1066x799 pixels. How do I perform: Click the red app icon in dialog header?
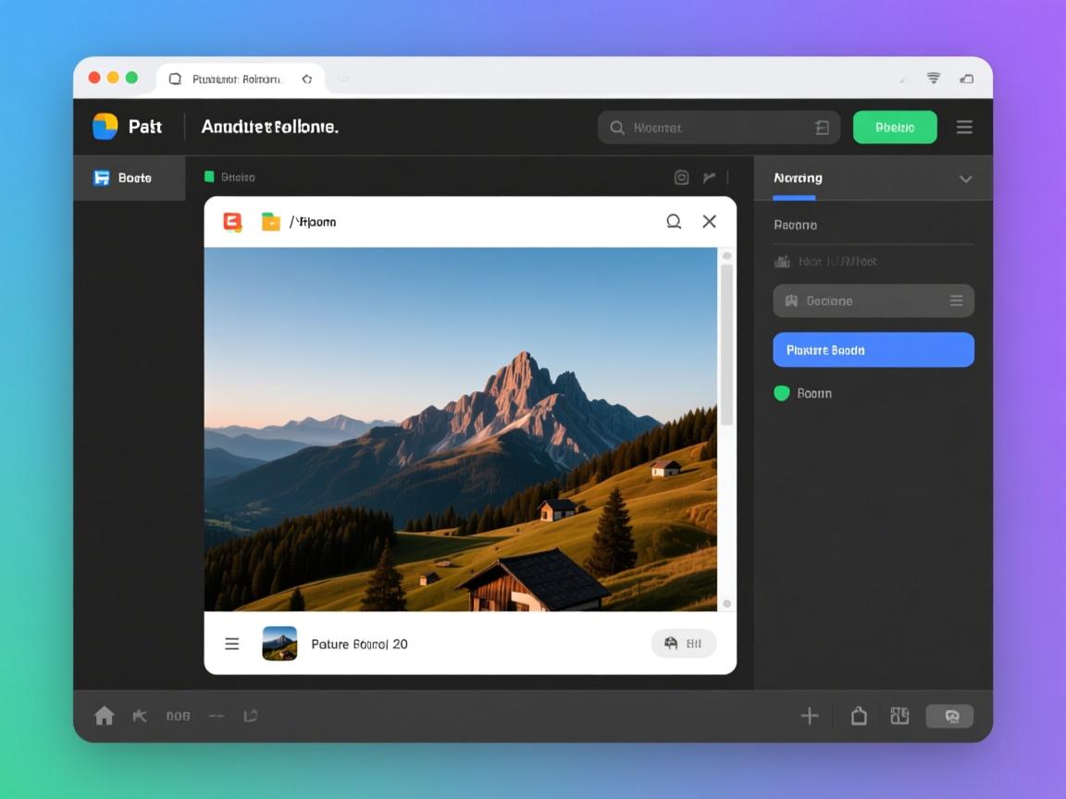[232, 222]
